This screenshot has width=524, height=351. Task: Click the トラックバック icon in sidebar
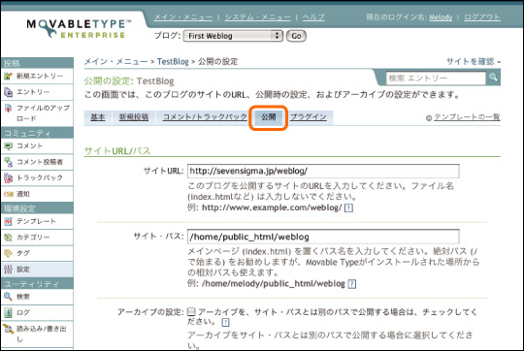8,177
